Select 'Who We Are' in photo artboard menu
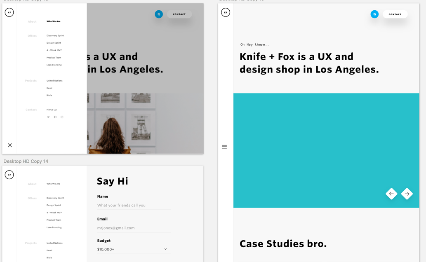 [54, 21]
